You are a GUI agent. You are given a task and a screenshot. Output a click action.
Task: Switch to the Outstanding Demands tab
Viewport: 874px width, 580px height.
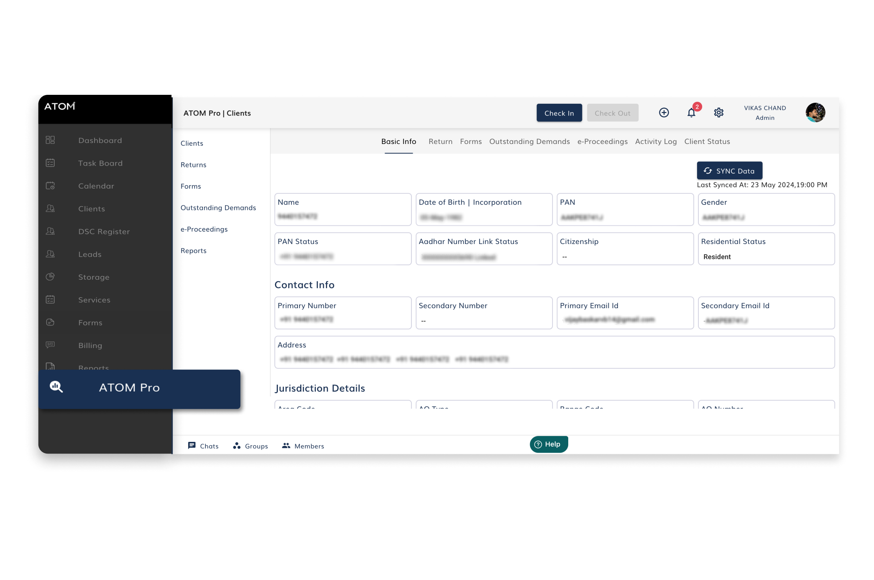[530, 142]
